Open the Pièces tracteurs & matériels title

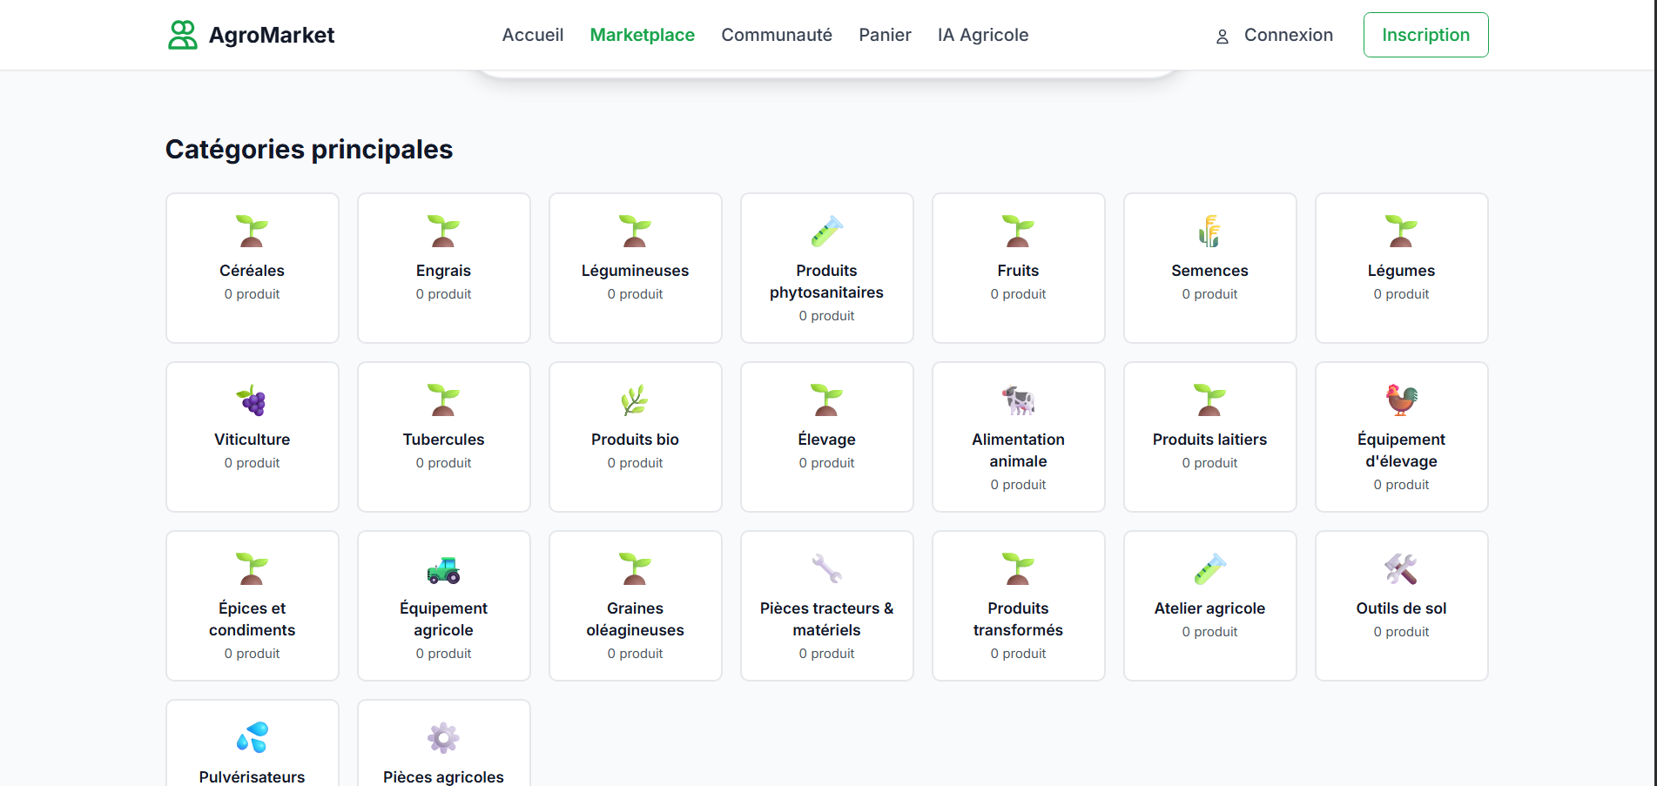coord(827,619)
